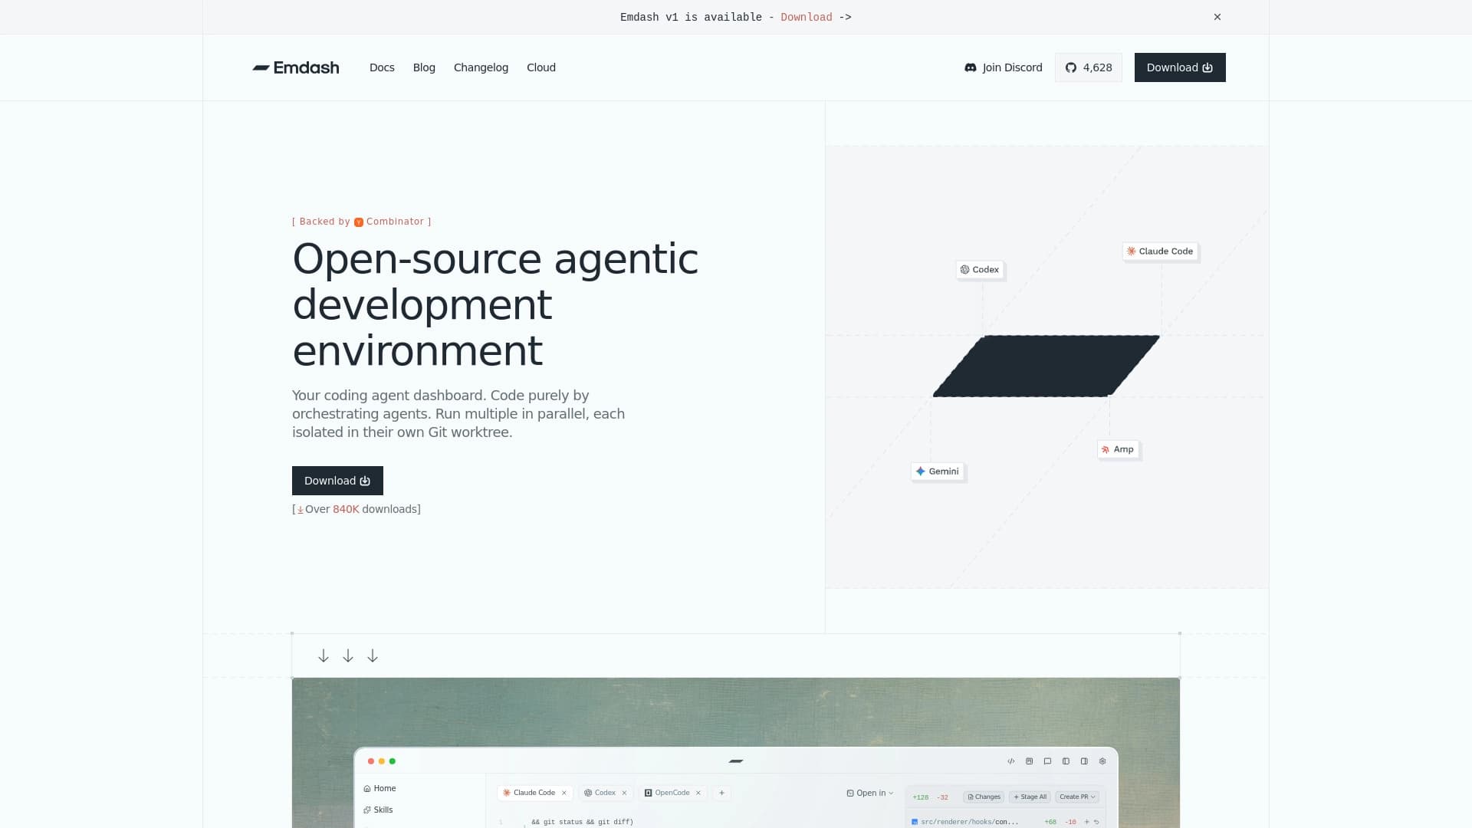
Task: Toggle the left sidebar panel icon in app preview
Action: click(1066, 761)
